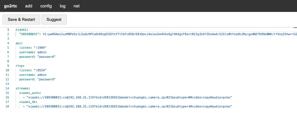This screenshot has width=297, height=115.
Task: Switch to the log page
Action: coord(62,6)
